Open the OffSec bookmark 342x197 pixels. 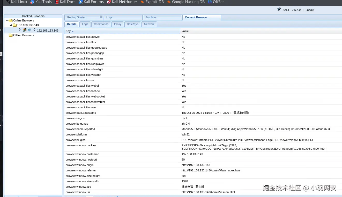216,2
